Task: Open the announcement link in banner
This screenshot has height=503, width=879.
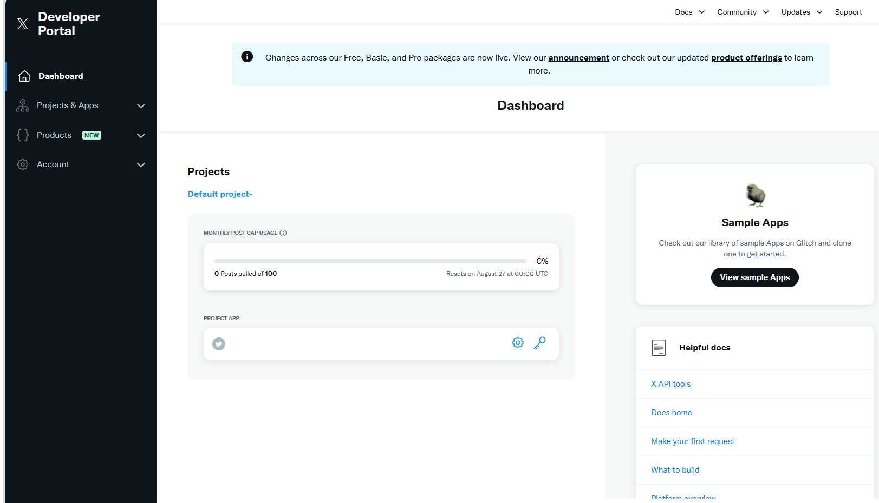Action: coord(579,58)
